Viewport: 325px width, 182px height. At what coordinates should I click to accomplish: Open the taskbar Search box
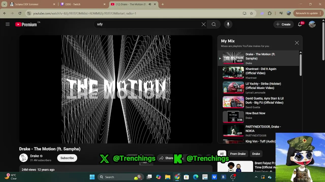(x=120, y=177)
